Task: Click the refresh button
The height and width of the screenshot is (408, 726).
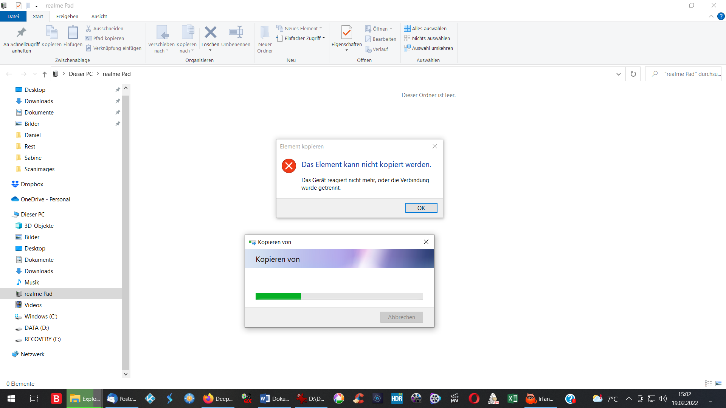Action: click(633, 74)
